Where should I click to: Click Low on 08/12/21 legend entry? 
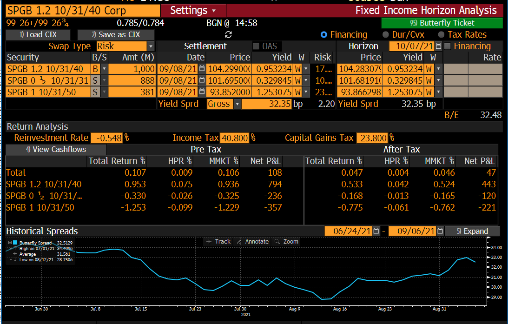click(x=46, y=260)
